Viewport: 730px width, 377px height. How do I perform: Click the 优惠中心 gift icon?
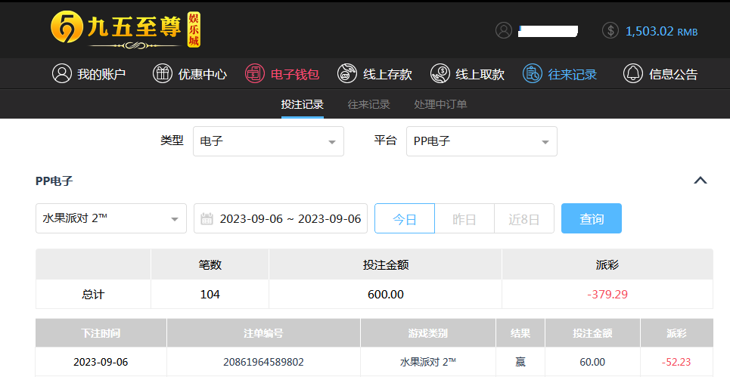(x=163, y=74)
